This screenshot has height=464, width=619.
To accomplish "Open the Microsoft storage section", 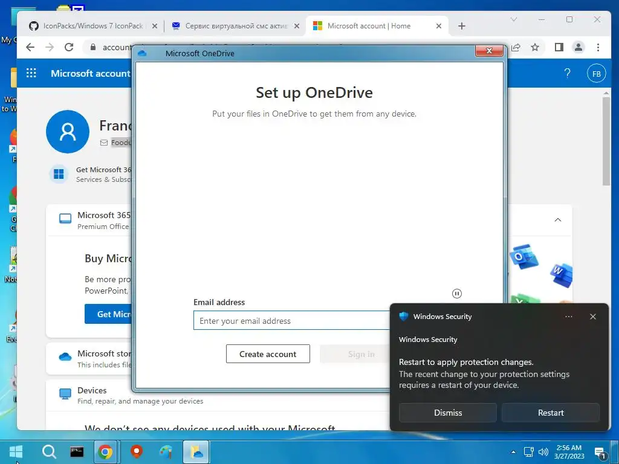I will 89,358.
